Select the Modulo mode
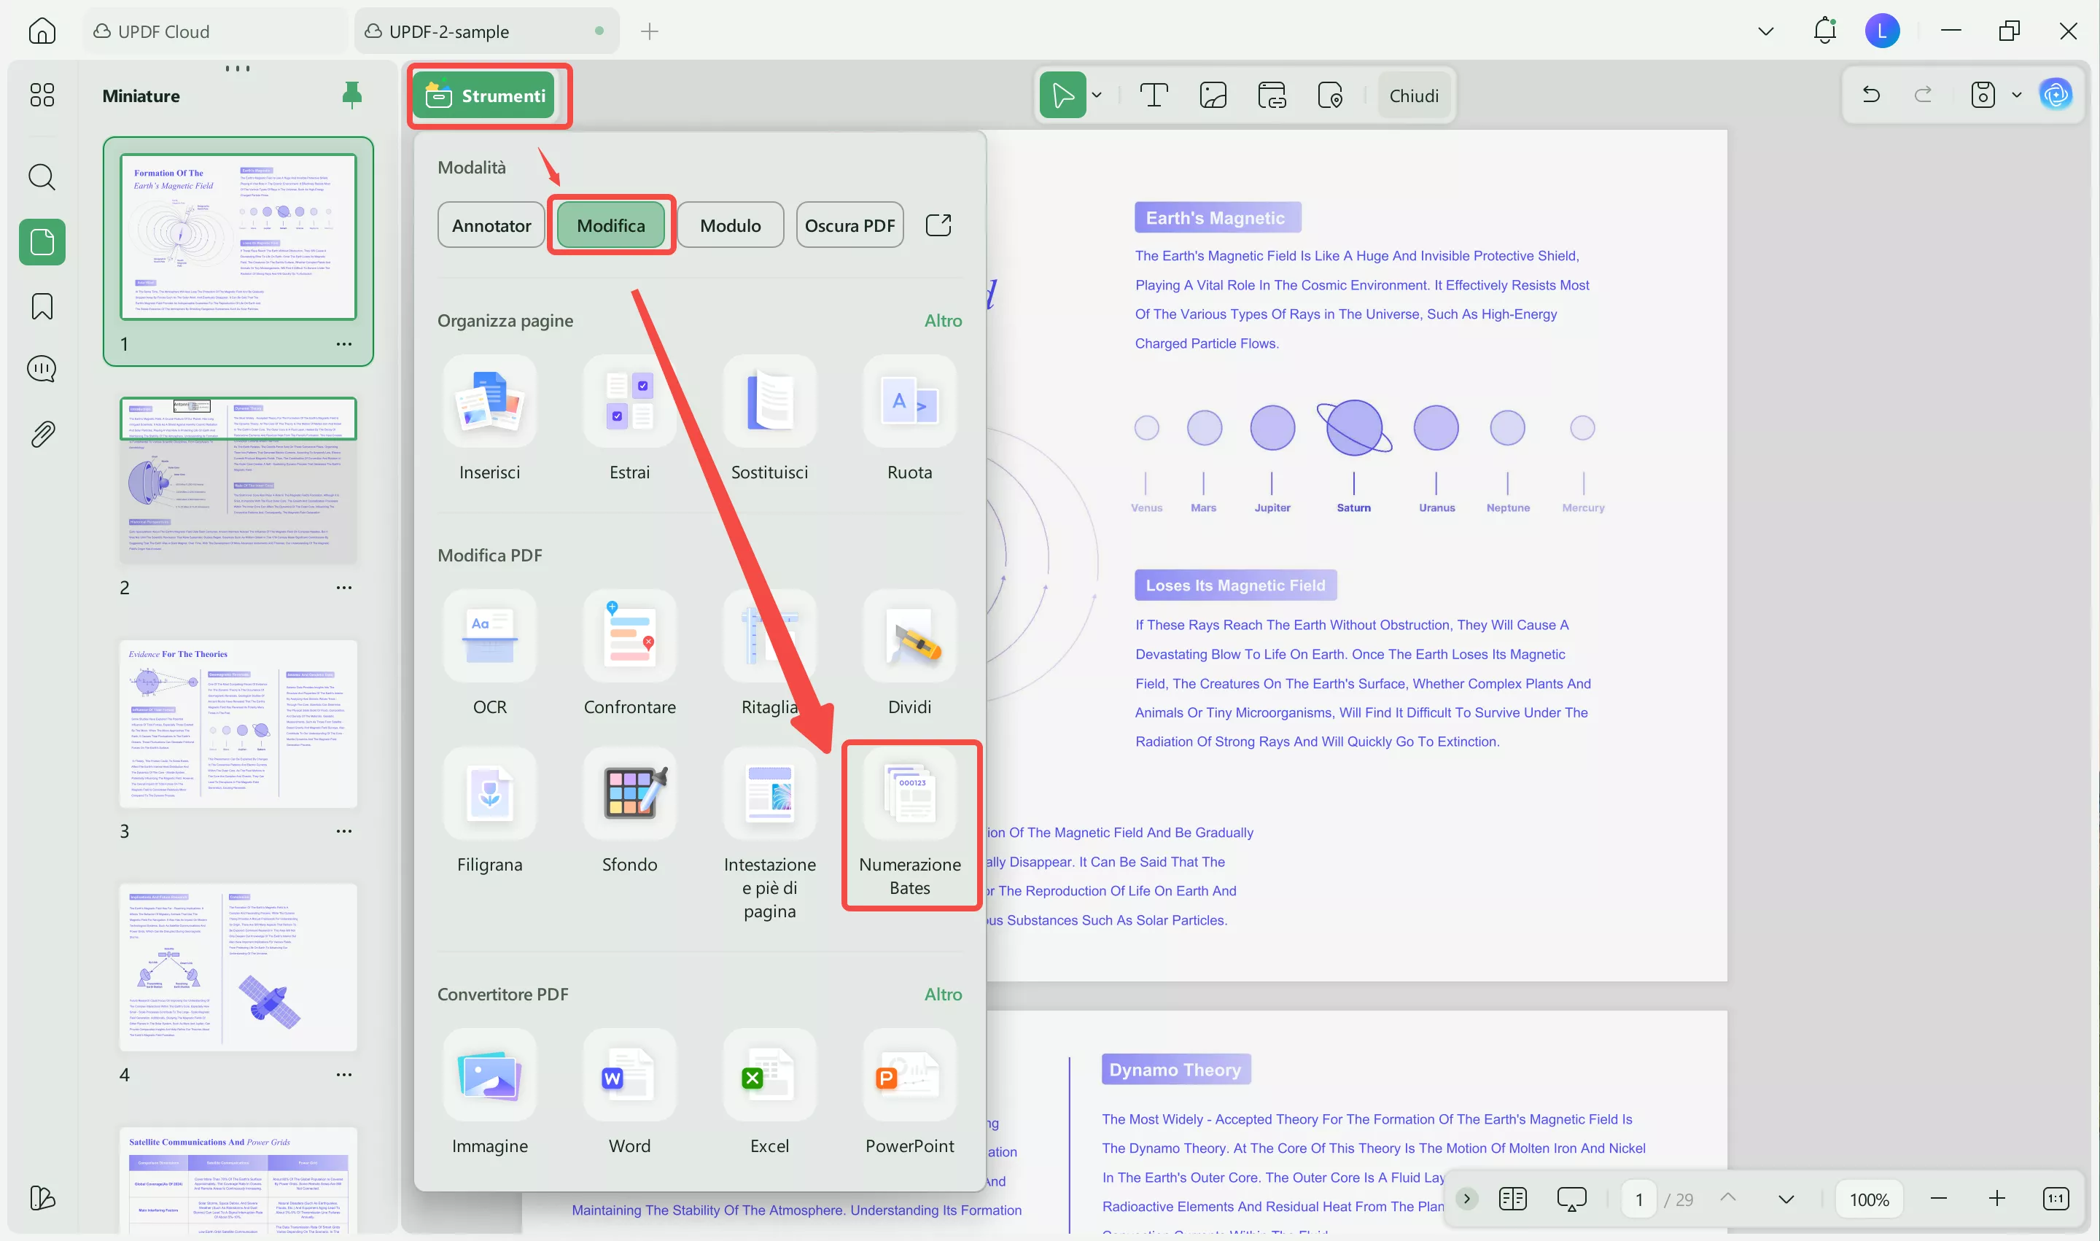2100x1241 pixels. [x=729, y=225]
